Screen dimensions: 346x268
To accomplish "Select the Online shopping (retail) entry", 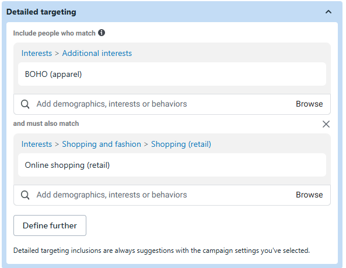I will click(x=172, y=165).
